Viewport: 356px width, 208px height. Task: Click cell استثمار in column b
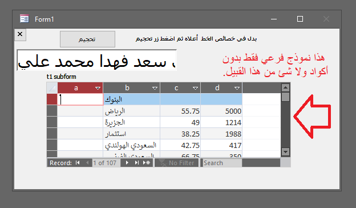[132, 134]
